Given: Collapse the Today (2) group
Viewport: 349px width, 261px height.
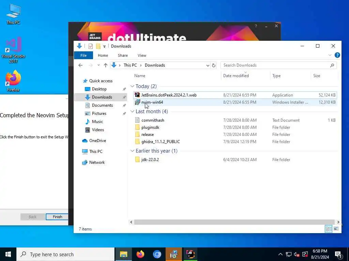Looking at the screenshot, I should 132,86.
